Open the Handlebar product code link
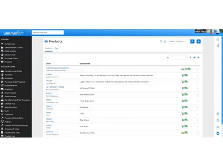The height and width of the screenshot is (167, 223). pos(49,106)
